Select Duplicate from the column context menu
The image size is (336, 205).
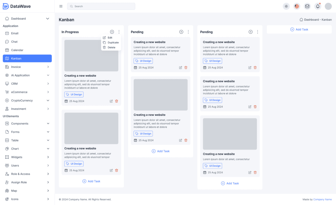pyautogui.click(x=113, y=43)
